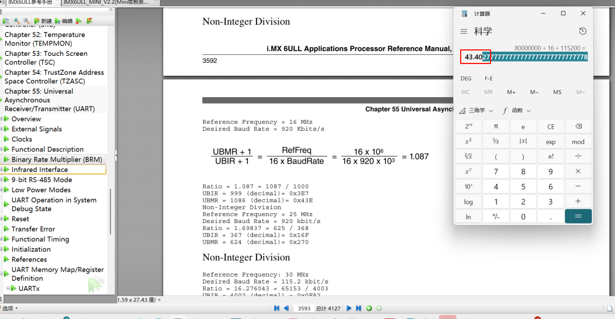This screenshot has width=615, height=319.
Task: Jump to first page in PDF viewer
Action: [x=277, y=308]
